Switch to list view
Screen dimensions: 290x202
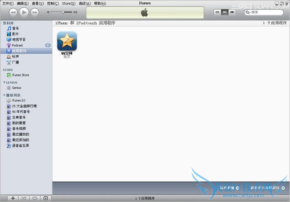[x=217, y=12]
